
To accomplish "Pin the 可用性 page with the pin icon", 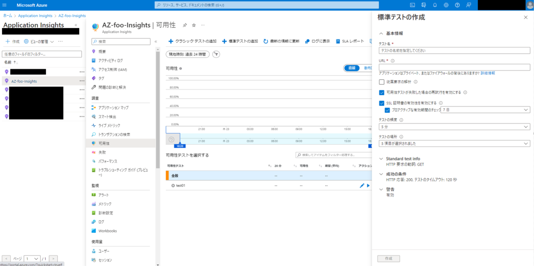I will point(184,25).
